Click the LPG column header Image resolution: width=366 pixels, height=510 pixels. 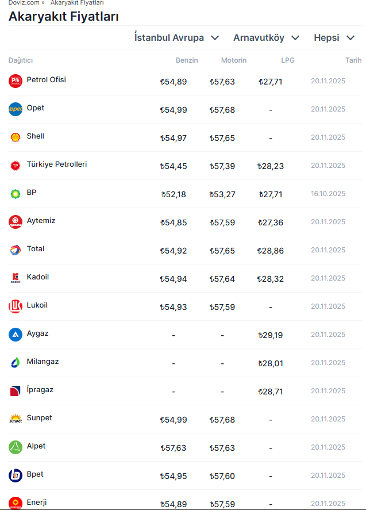tap(288, 60)
